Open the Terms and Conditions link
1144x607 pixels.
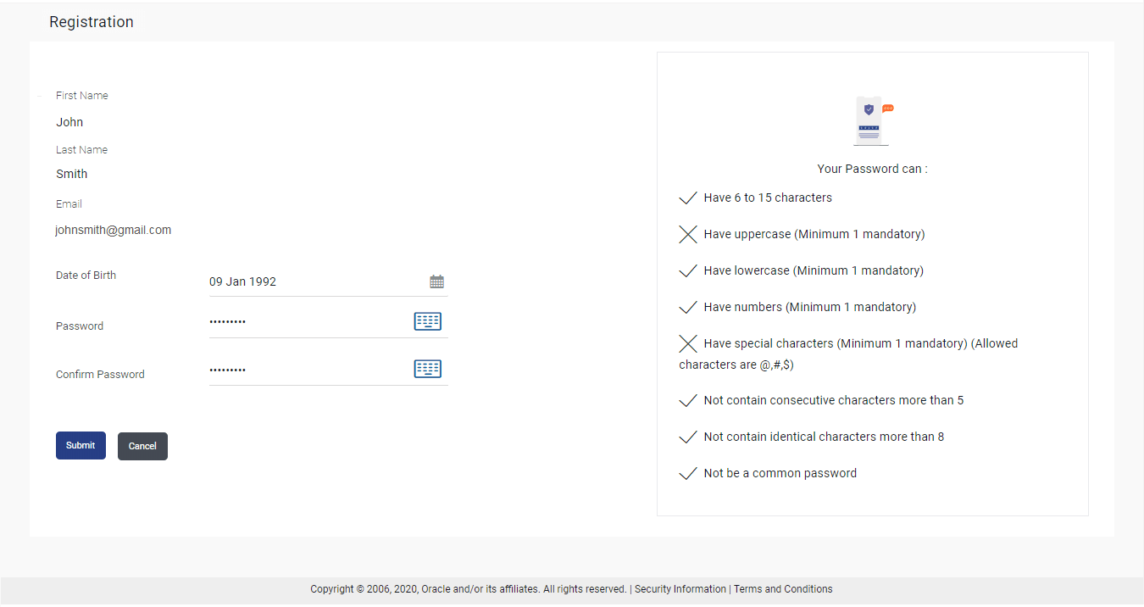pos(783,589)
